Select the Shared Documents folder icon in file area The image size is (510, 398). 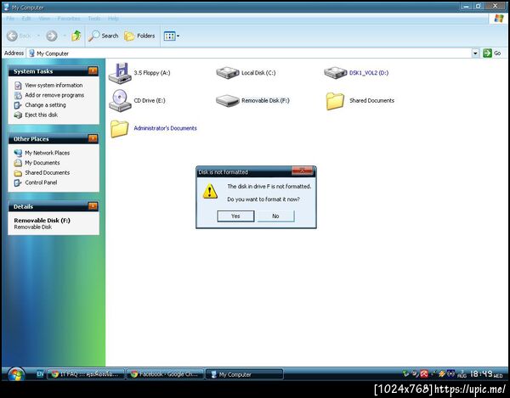tap(335, 101)
